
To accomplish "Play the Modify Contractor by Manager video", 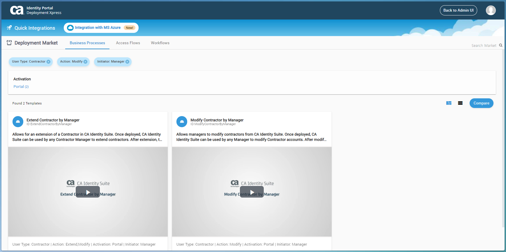I will point(252,192).
